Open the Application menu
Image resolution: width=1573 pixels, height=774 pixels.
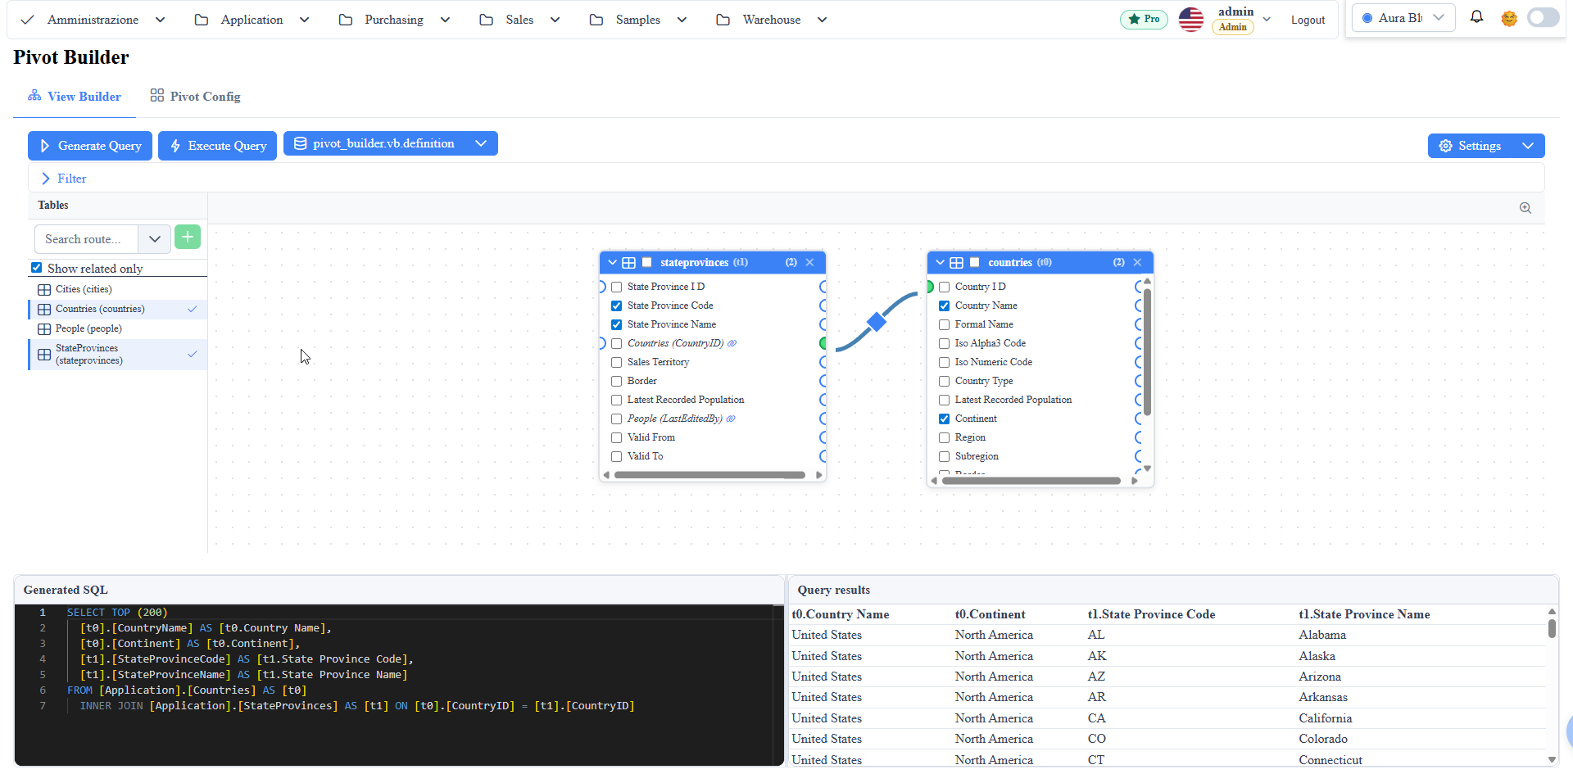tap(252, 19)
